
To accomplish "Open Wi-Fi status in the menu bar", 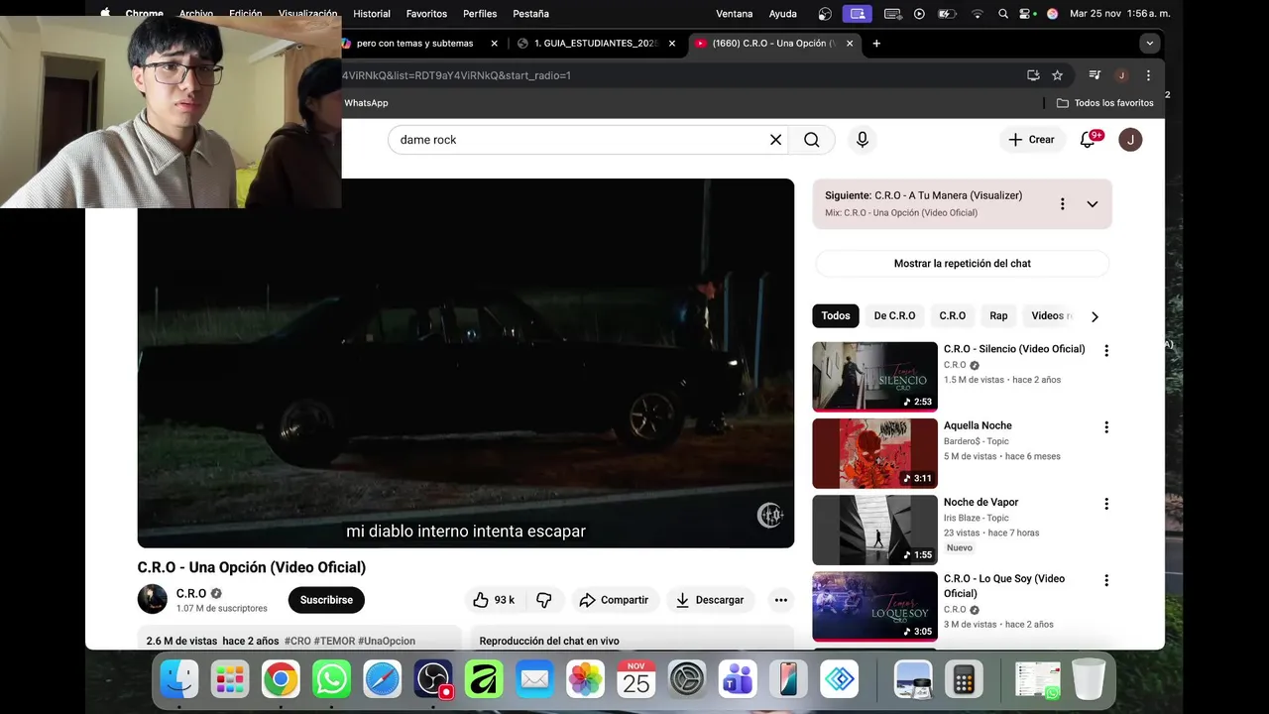I will coord(978,14).
